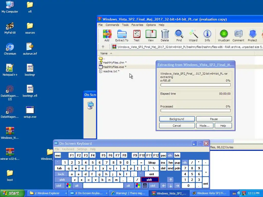Open the On-Screen Keyboard Settings menu
The height and width of the screenshot is (197, 263).
[x=82, y=149]
